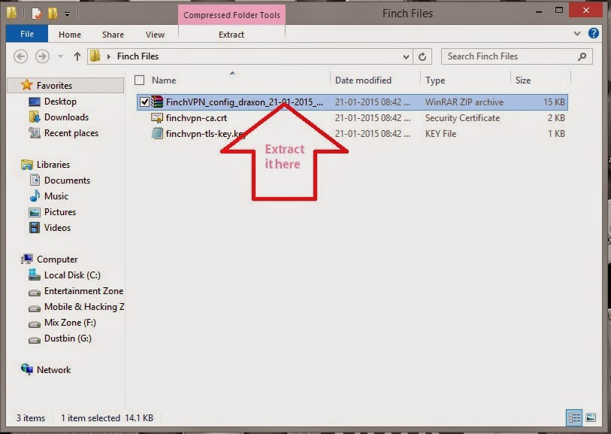Click the Music library note icon
Image resolution: width=611 pixels, height=434 pixels.
pos(35,196)
